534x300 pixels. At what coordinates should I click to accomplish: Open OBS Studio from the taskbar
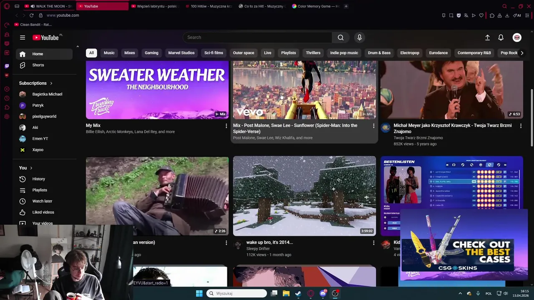pos(335,293)
